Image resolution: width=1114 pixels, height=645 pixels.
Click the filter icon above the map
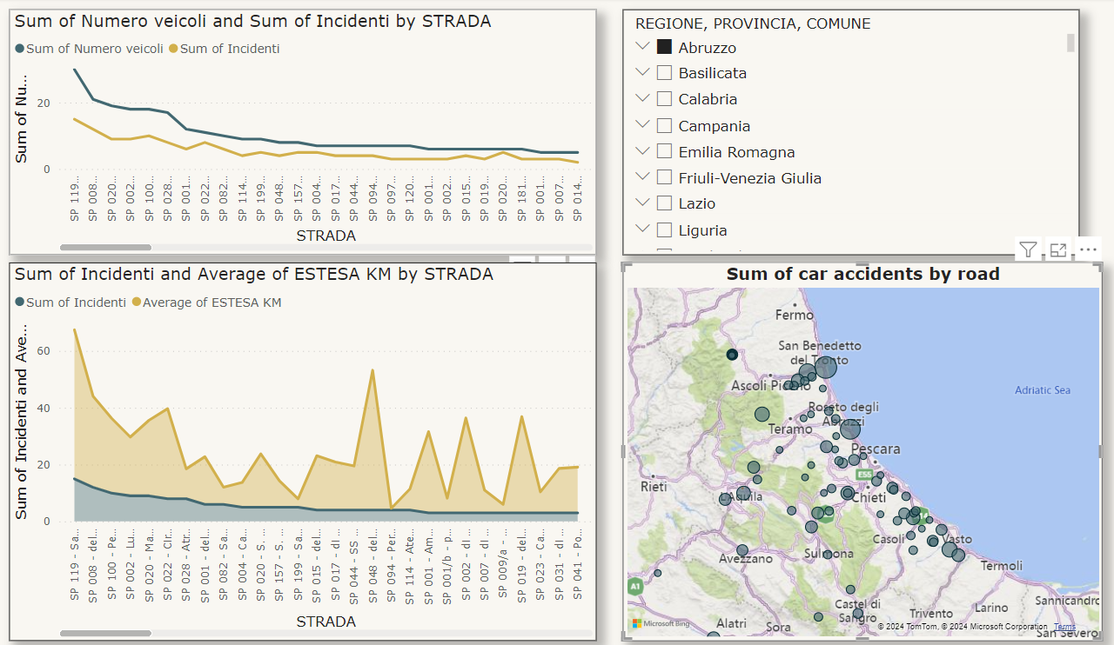point(1028,250)
